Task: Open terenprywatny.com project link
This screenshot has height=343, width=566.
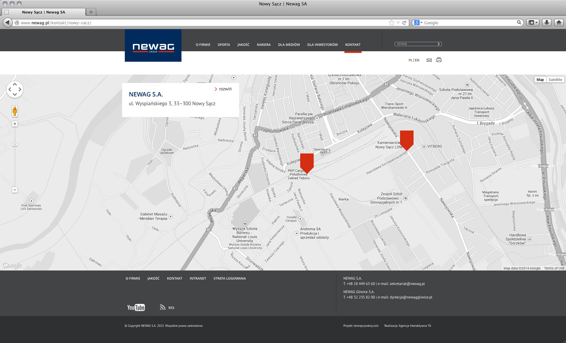Action: pyautogui.click(x=366, y=326)
